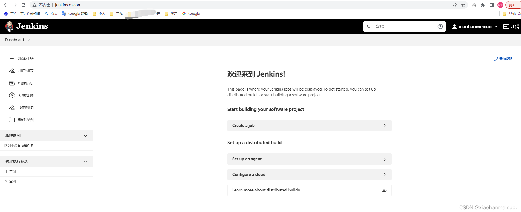Click Configure a cloud
Screen dimensions: 521x212
(x=309, y=175)
